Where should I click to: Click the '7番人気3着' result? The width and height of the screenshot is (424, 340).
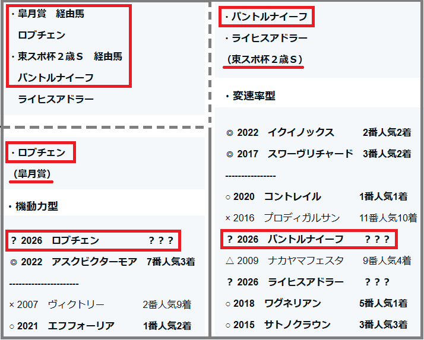tap(170, 262)
